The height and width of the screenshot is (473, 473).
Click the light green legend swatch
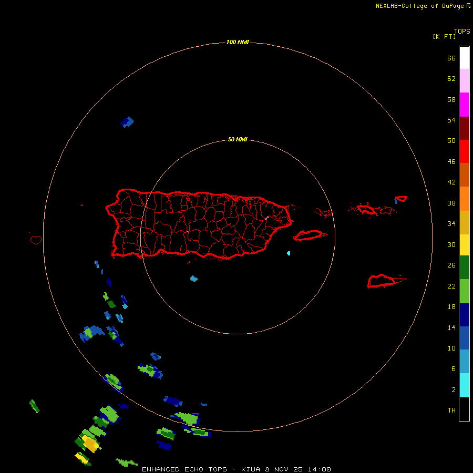464,291
